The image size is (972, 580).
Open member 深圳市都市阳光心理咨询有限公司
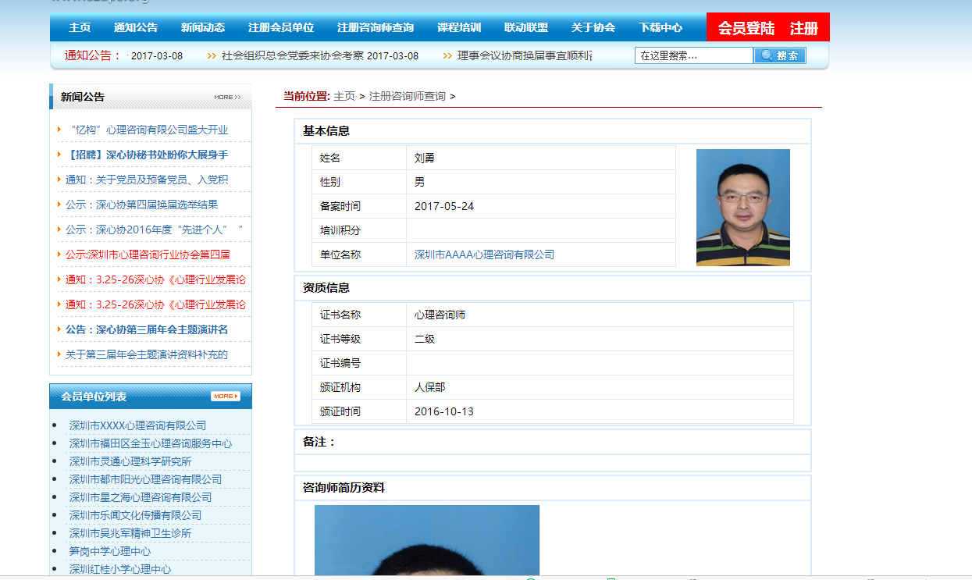[145, 479]
